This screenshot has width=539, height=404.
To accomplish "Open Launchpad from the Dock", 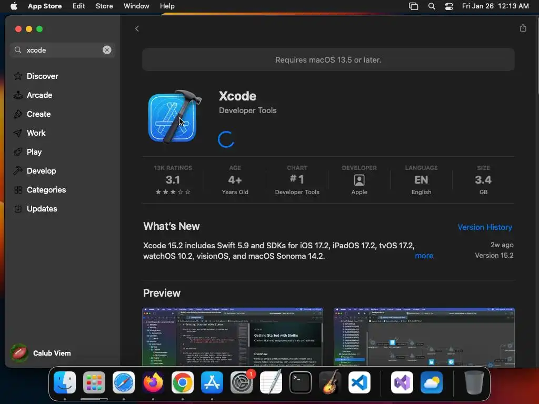I will click(94, 382).
